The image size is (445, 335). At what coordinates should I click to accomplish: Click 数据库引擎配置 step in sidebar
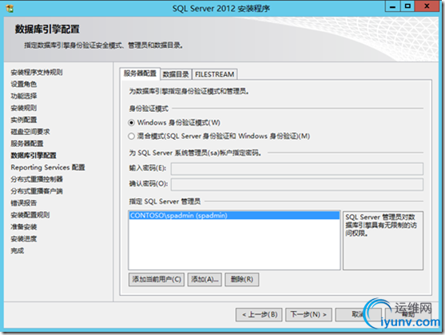coord(34,156)
